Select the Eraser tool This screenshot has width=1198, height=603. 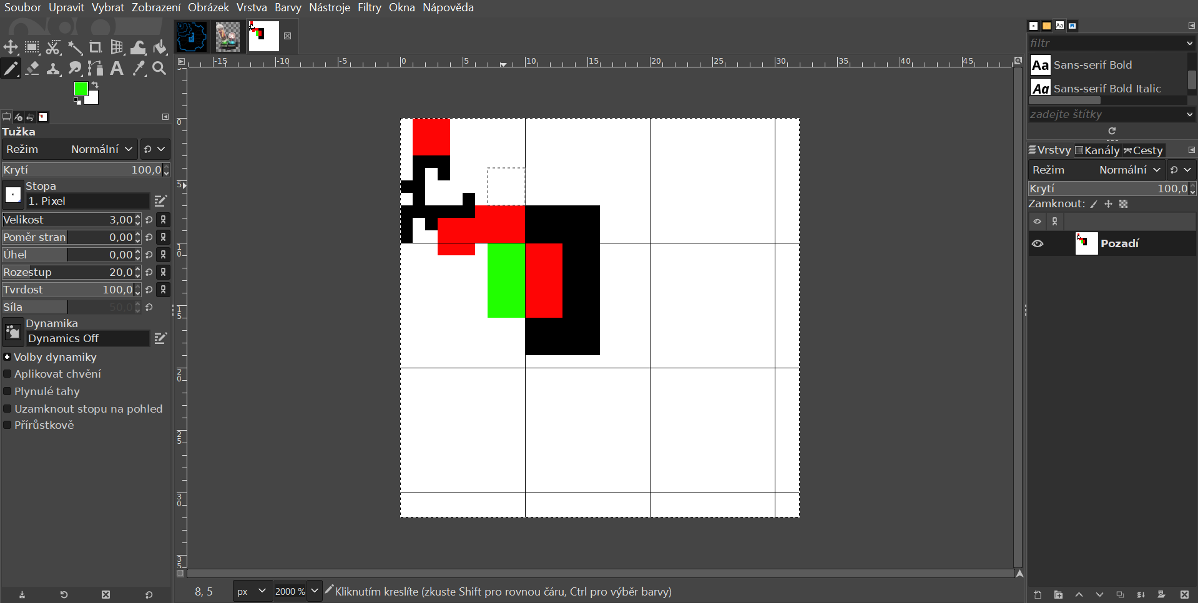(x=32, y=69)
